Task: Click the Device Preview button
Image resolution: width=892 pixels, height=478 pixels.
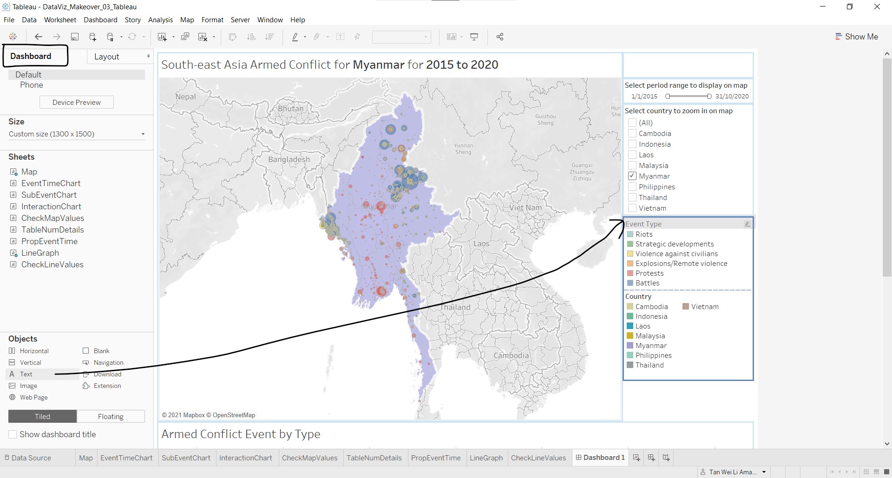Action: pyautogui.click(x=77, y=103)
